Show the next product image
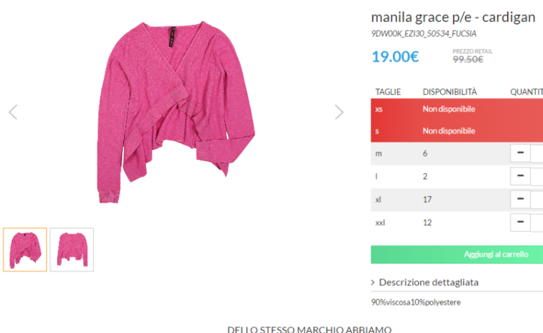 pyautogui.click(x=339, y=112)
